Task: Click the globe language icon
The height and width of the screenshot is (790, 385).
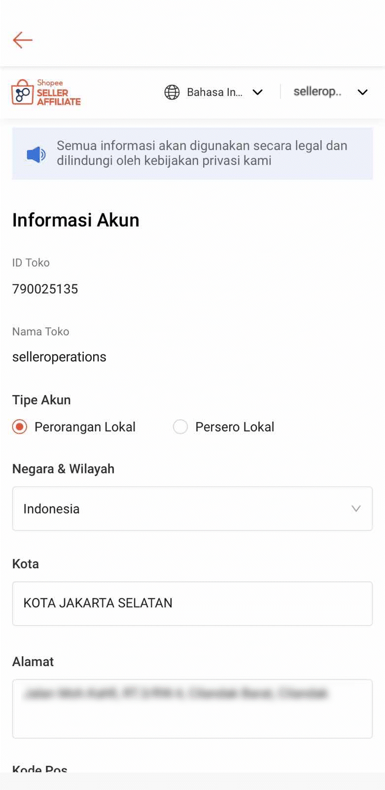Action: pyautogui.click(x=172, y=92)
